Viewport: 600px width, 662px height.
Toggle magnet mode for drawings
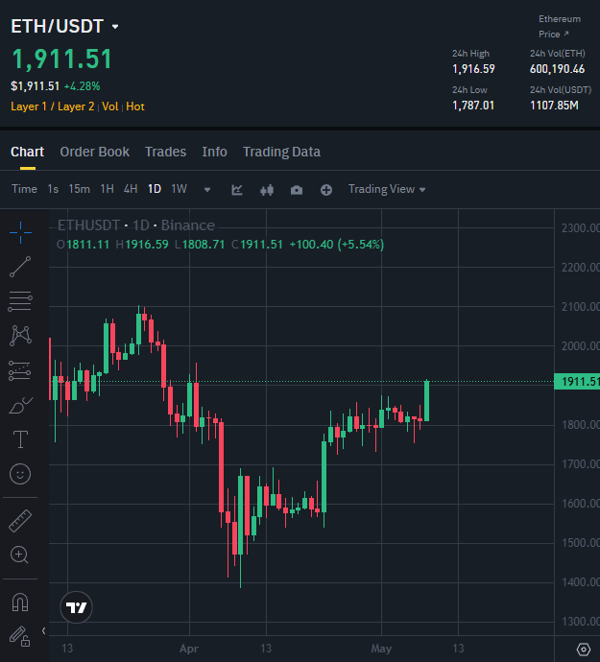pos(20,603)
